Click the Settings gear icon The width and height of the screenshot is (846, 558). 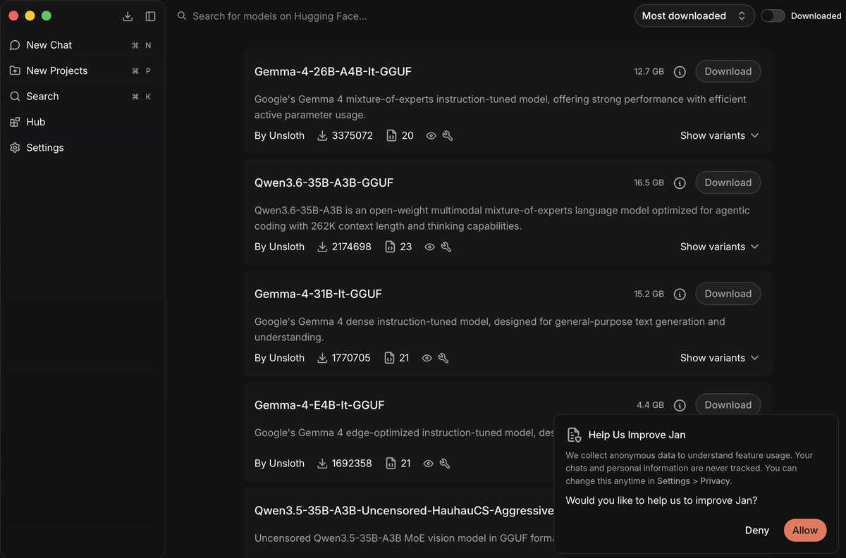click(x=15, y=148)
